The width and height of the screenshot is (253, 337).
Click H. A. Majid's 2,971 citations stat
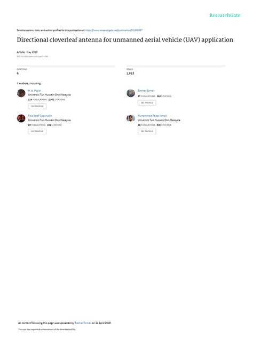pyautogui.click(x=57, y=100)
